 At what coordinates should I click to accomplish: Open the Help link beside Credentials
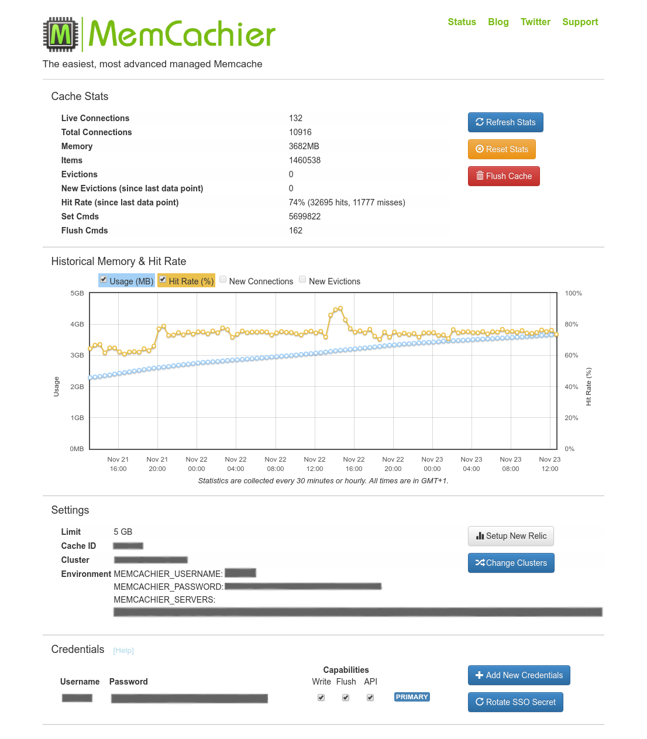pos(123,650)
